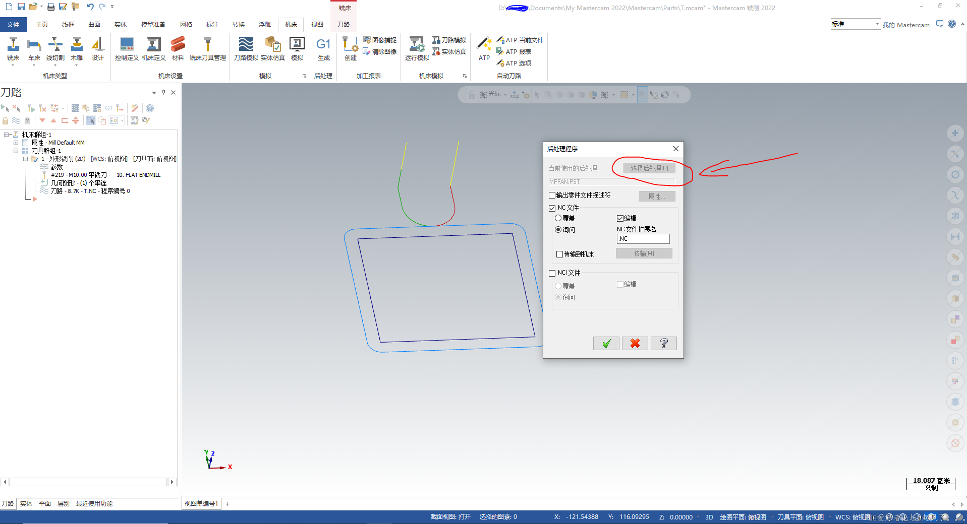Screen dimensions: 967x524
Task: Toggle 编辑 checkbox under NC 文件
Action: click(620, 218)
